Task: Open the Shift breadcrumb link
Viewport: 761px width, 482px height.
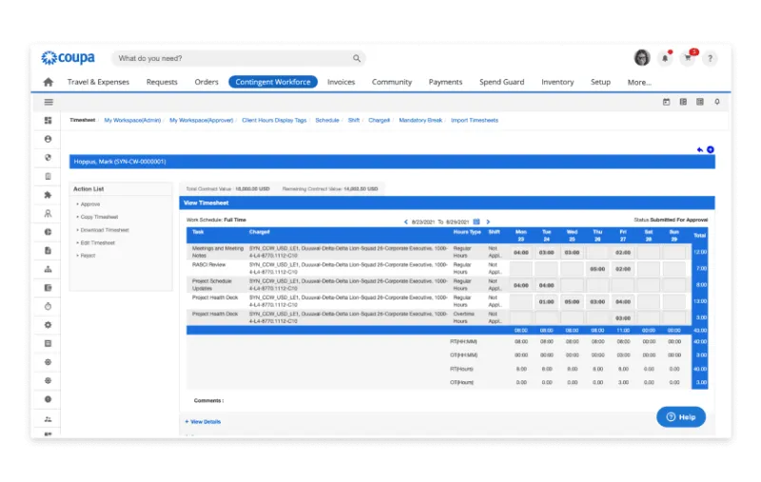Action: [354, 120]
